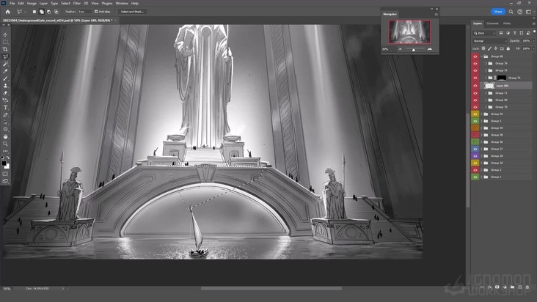Screen dimensions: 537x302
Task: Open the Edit Toolbar three-dots menu
Action: tap(5, 151)
